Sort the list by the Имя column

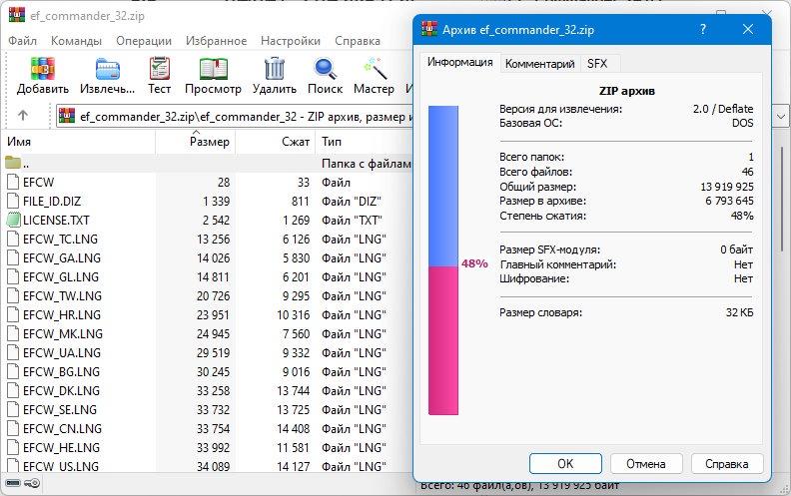[80, 142]
